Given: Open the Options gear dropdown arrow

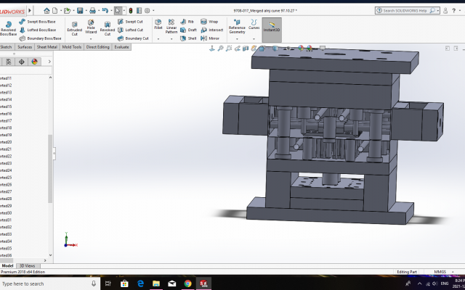Looking at the screenshot, I should click(153, 11).
